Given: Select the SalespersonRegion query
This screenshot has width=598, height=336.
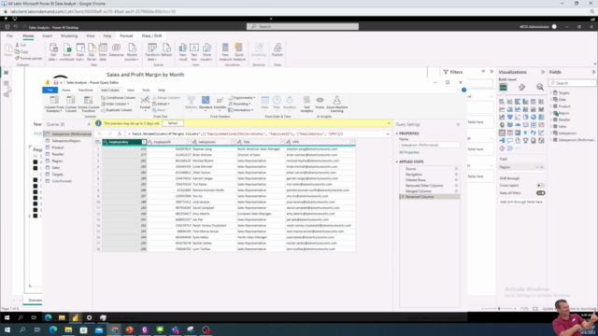Looking at the screenshot, I should pyautogui.click(x=66, y=141).
